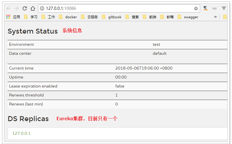Open the 工作 bookmark folder

(48, 17)
